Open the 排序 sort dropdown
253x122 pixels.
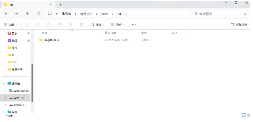tap(98, 25)
